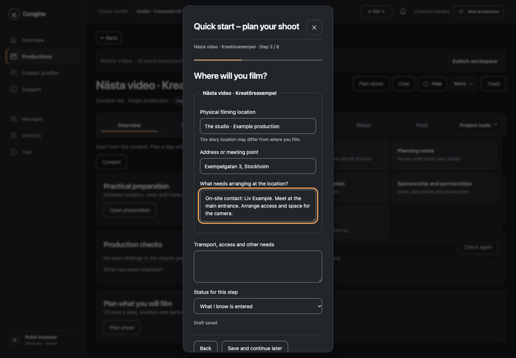Click Plan shoot under Plan what you will film
This screenshot has height=358, width=516.
tap(122, 328)
